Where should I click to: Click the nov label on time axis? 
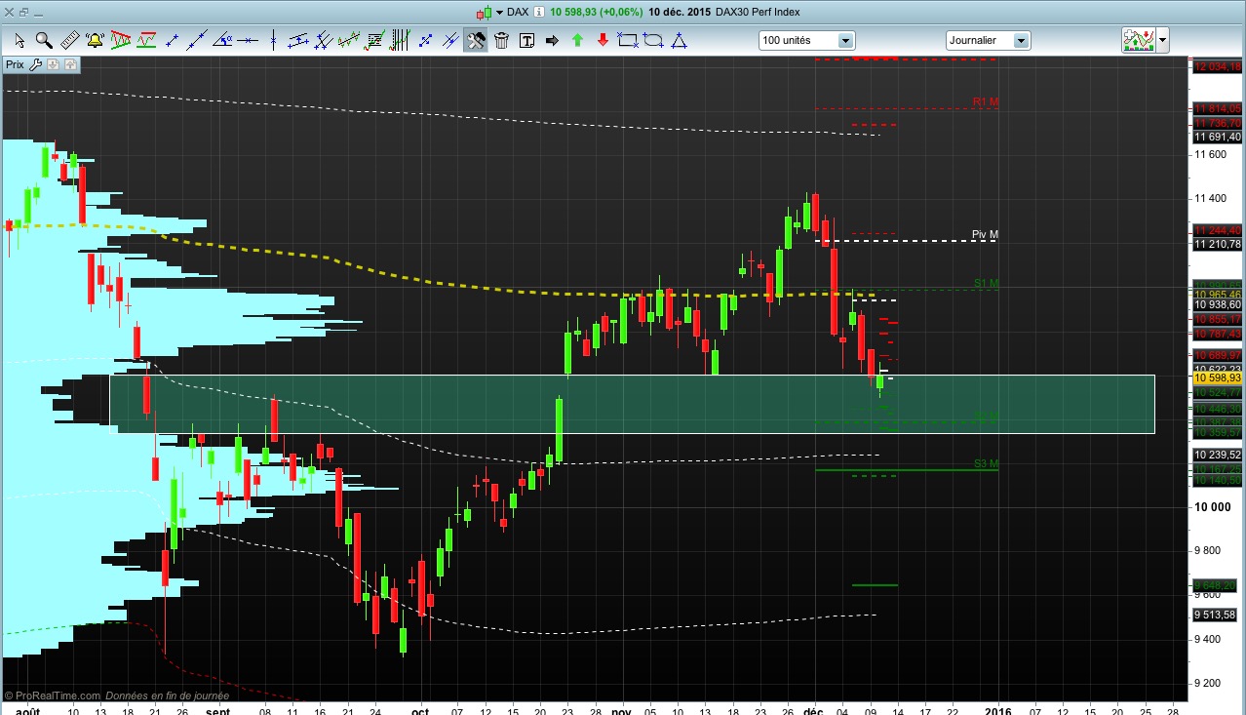pyautogui.click(x=621, y=710)
